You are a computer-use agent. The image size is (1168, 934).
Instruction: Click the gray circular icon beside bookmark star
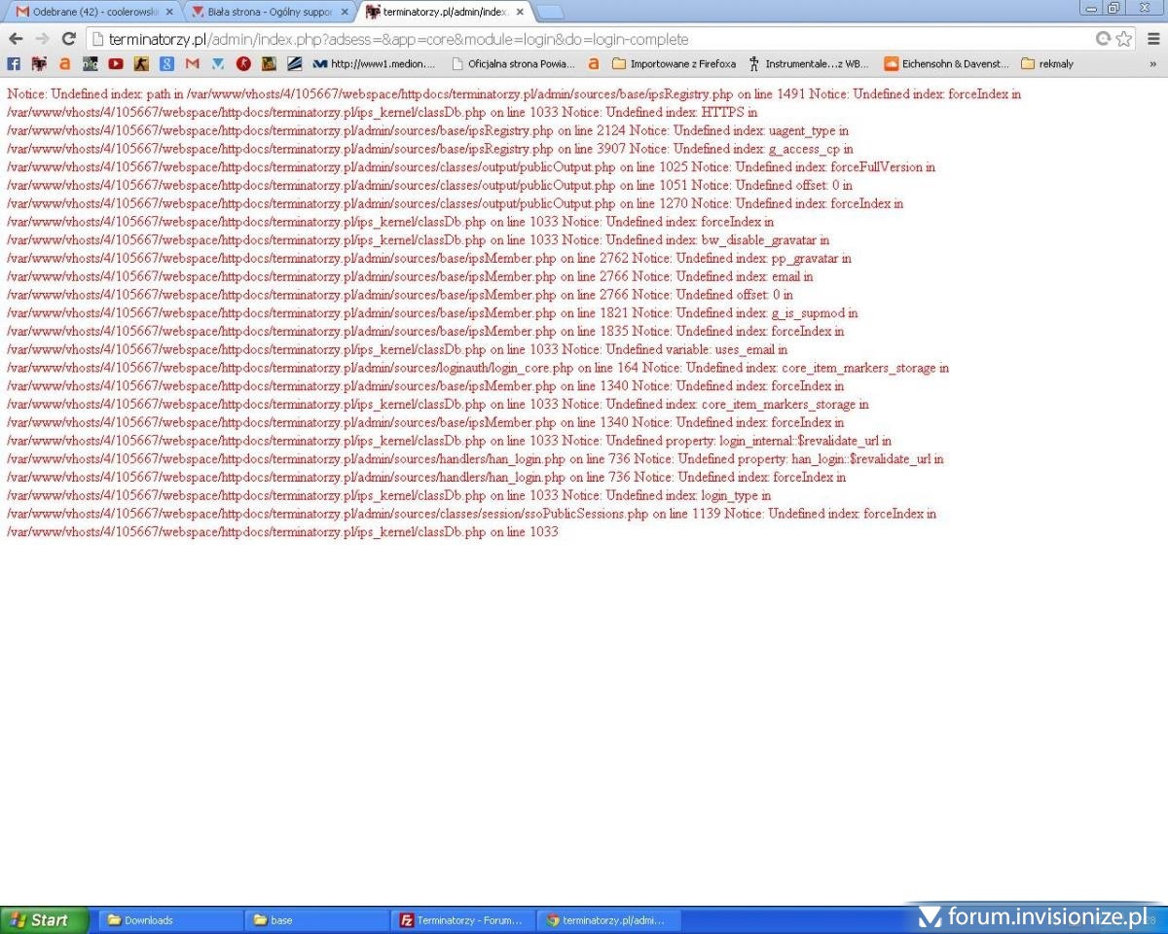pyautogui.click(x=1103, y=39)
